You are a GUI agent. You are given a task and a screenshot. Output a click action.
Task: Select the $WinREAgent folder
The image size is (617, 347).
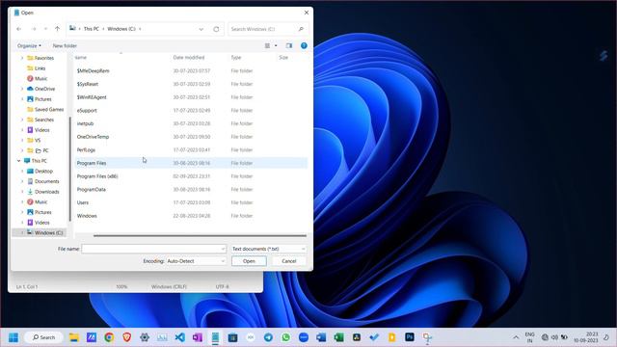(92, 97)
